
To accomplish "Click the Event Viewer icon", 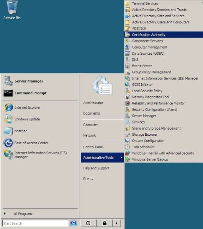I will pos(127,66).
